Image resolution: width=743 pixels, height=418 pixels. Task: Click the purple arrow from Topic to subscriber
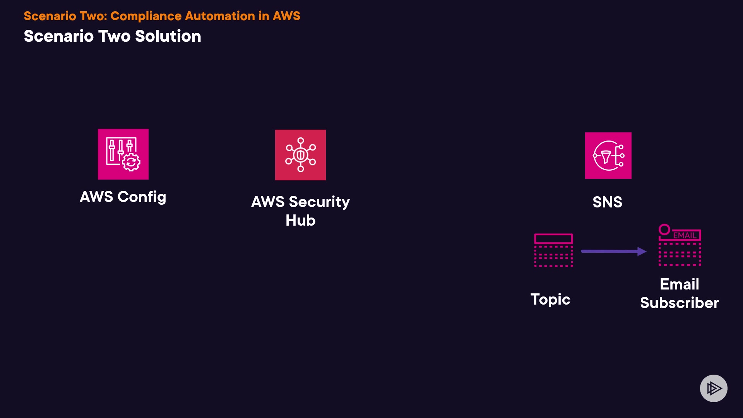(613, 252)
